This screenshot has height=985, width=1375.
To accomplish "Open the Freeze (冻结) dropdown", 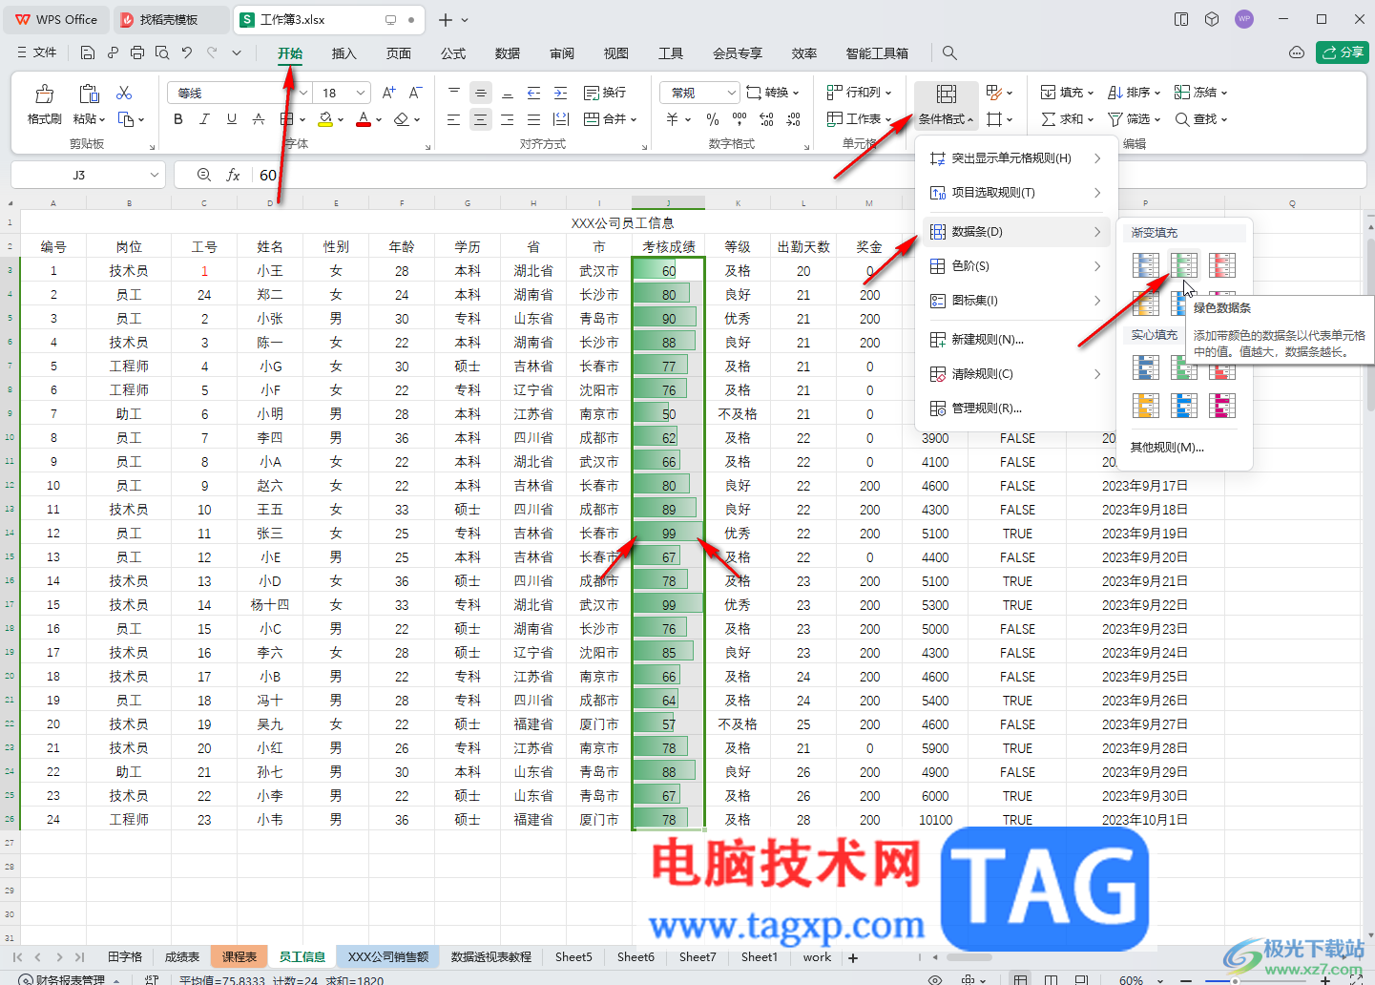I will [1201, 93].
